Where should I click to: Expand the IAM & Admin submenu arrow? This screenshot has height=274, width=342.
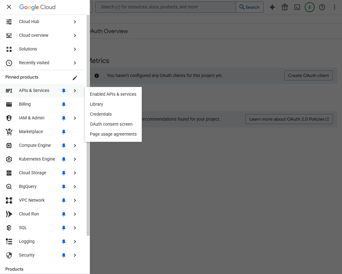[75, 118]
